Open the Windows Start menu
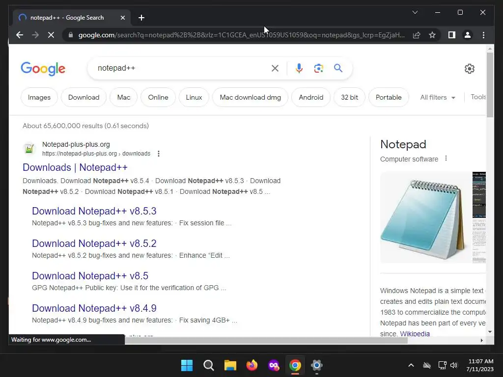Viewport: 503px width, 377px height. 187,365
